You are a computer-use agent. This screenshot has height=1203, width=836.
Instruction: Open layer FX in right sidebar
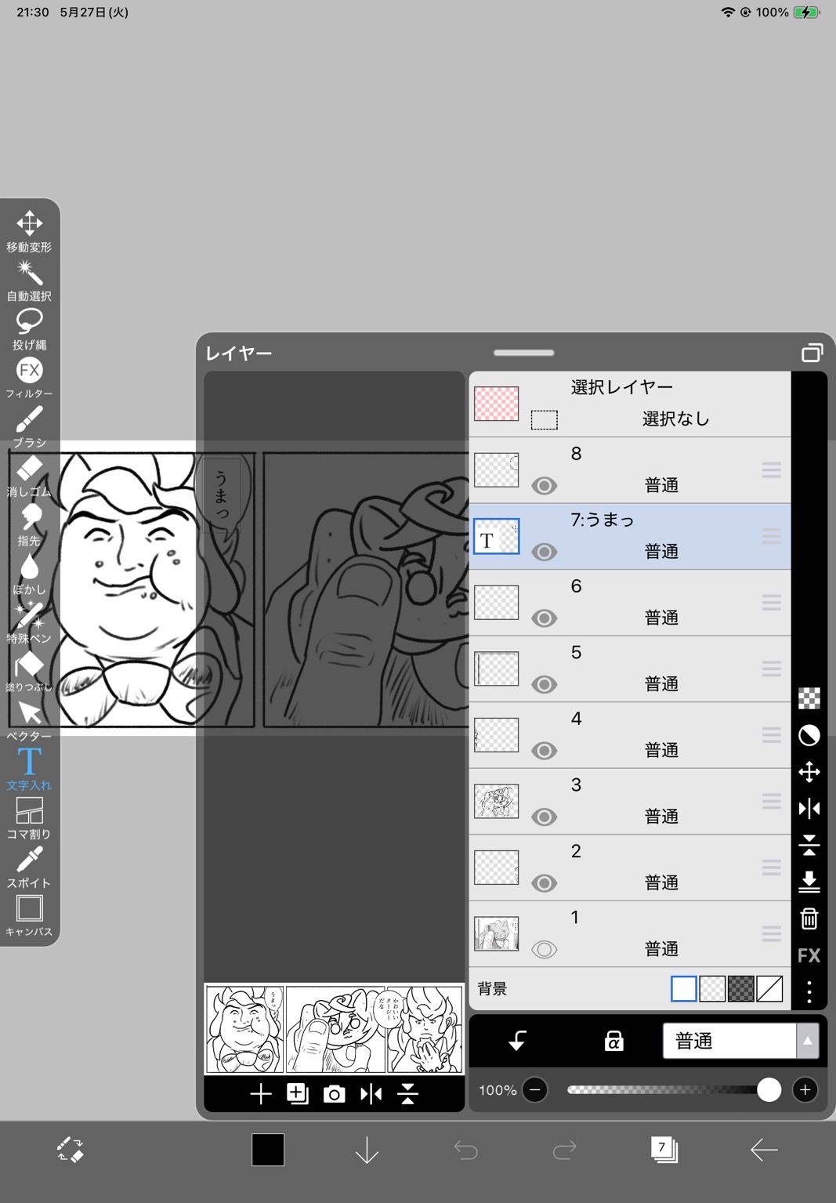click(809, 955)
